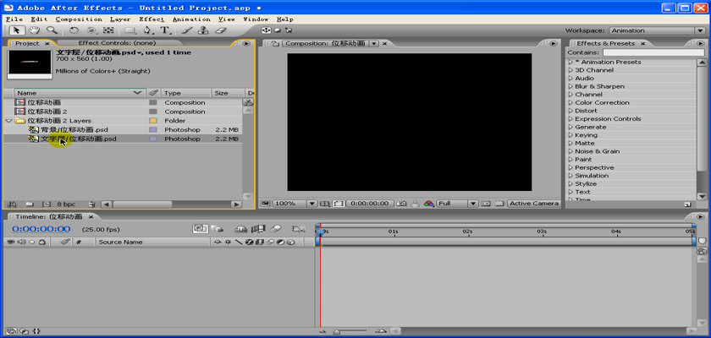Toggle title-action safe grid icon

[325, 204]
